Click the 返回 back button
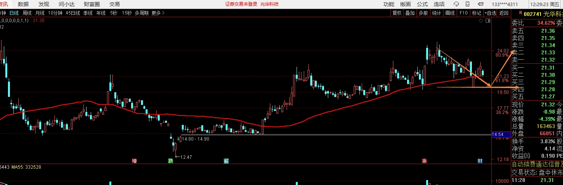 click(504, 13)
